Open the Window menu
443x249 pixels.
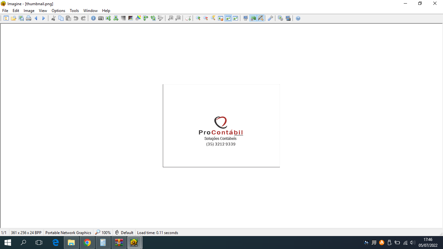(x=90, y=11)
